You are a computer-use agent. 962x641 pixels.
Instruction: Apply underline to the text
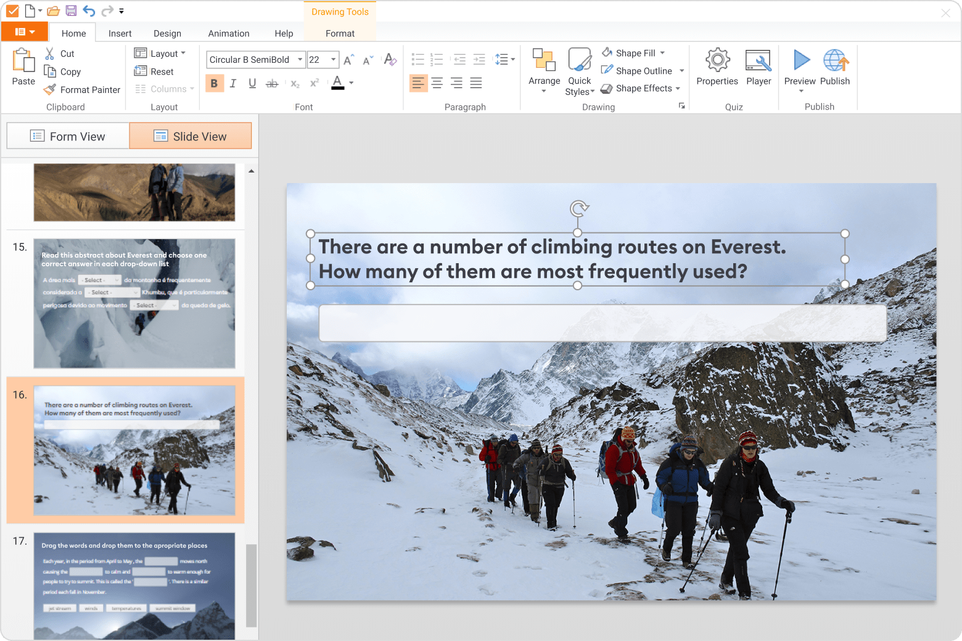coord(252,83)
